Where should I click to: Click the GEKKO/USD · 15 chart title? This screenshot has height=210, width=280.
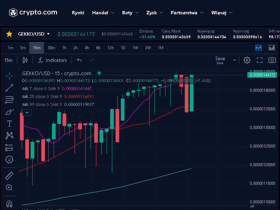pos(57,73)
